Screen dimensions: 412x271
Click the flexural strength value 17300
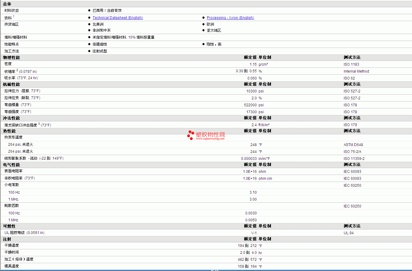coord(252,112)
